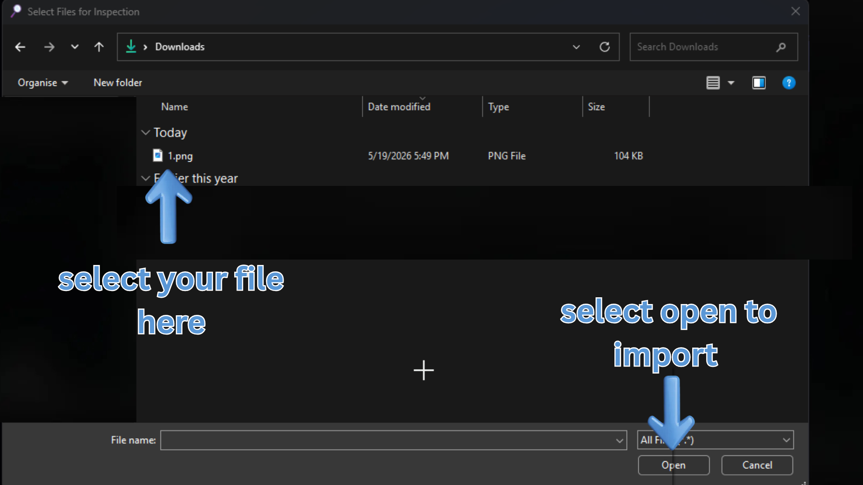Refresh the Downloads folder
Image resolution: width=863 pixels, height=485 pixels.
605,47
